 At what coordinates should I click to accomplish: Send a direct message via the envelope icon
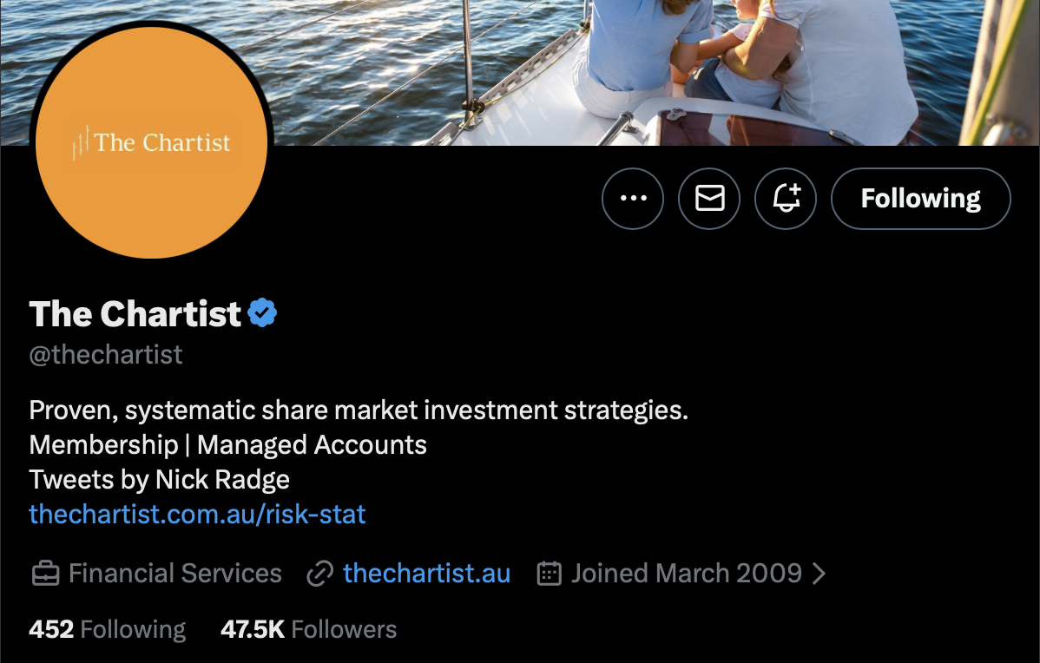[x=708, y=198]
